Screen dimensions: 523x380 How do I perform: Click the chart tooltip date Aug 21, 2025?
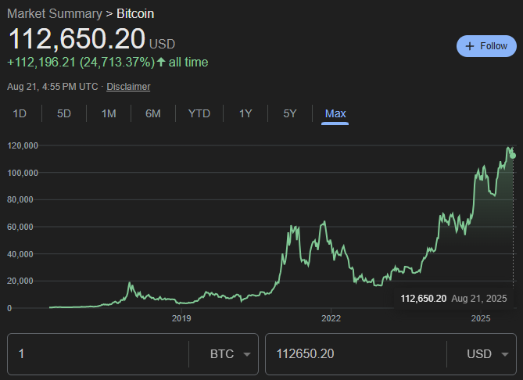pyautogui.click(x=479, y=299)
